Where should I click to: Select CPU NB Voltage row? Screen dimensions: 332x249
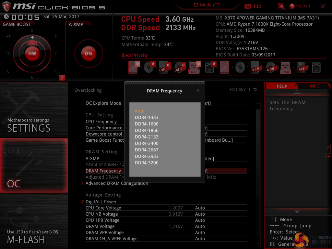(x=166, y=214)
